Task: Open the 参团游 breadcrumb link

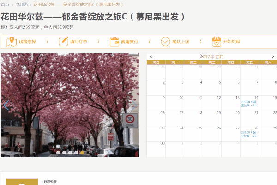Action: coord(22,4)
